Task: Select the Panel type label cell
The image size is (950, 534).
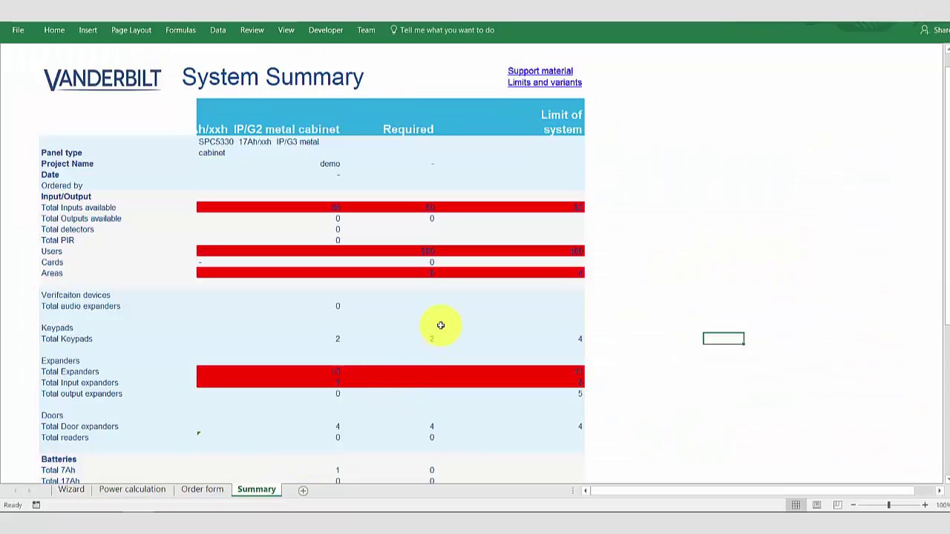Action: click(62, 153)
